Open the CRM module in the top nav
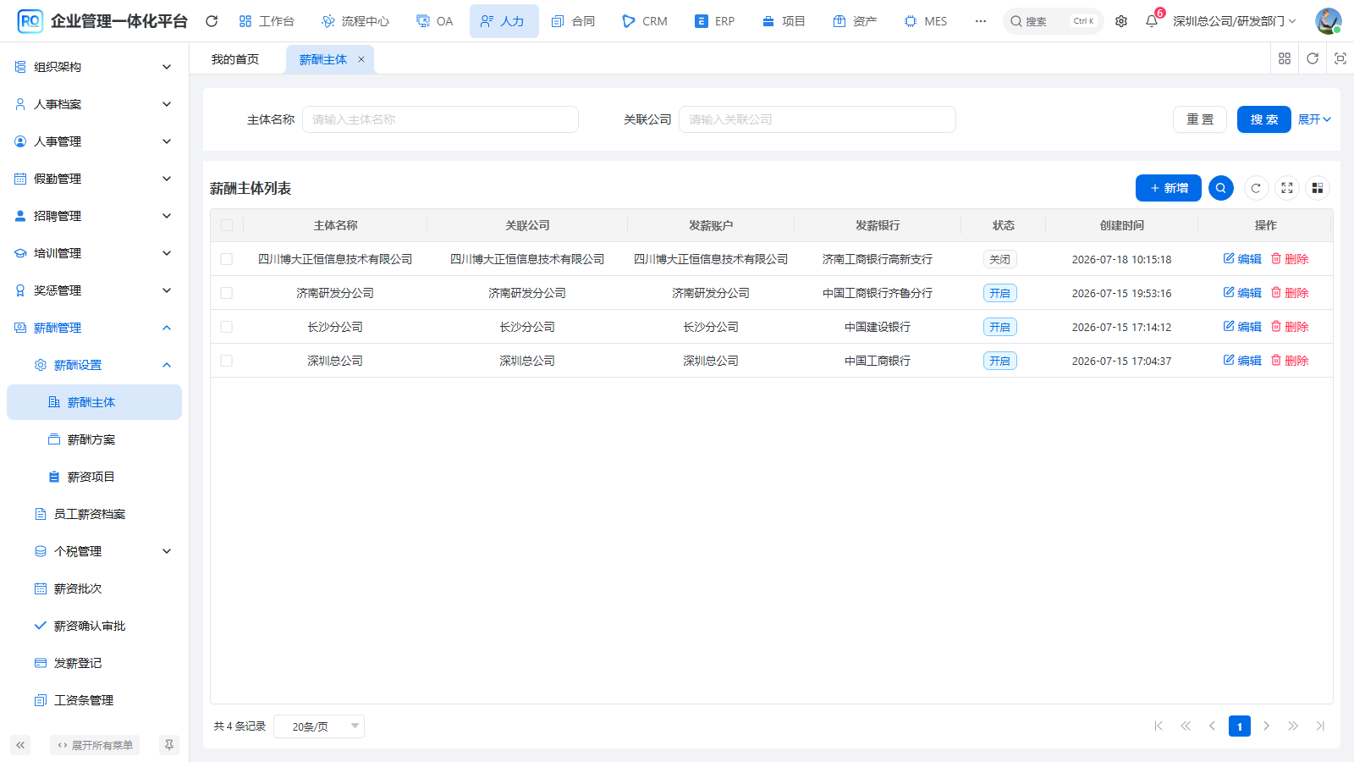 click(x=645, y=21)
